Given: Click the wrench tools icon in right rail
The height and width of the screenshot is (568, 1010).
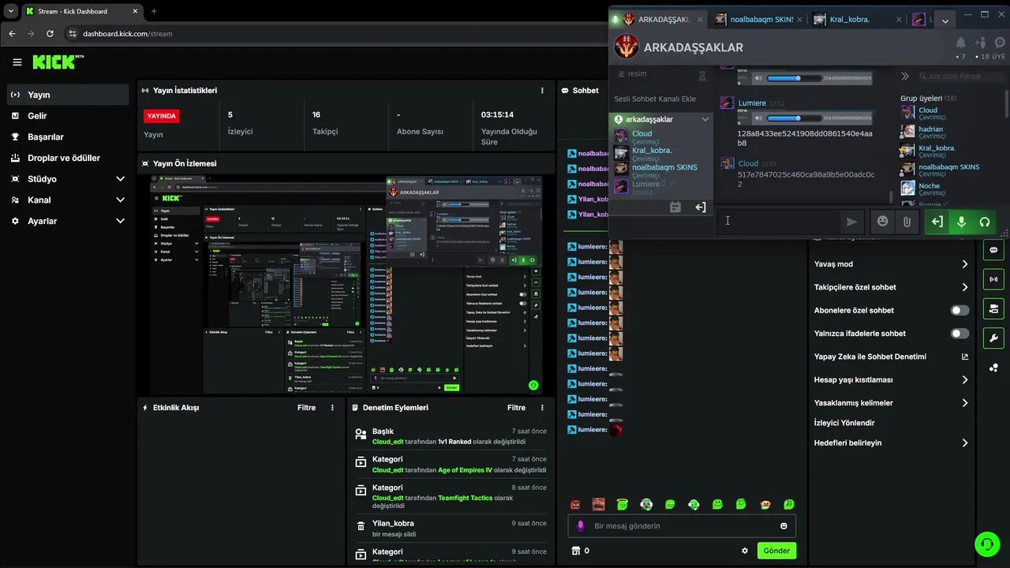Looking at the screenshot, I should coord(993,338).
